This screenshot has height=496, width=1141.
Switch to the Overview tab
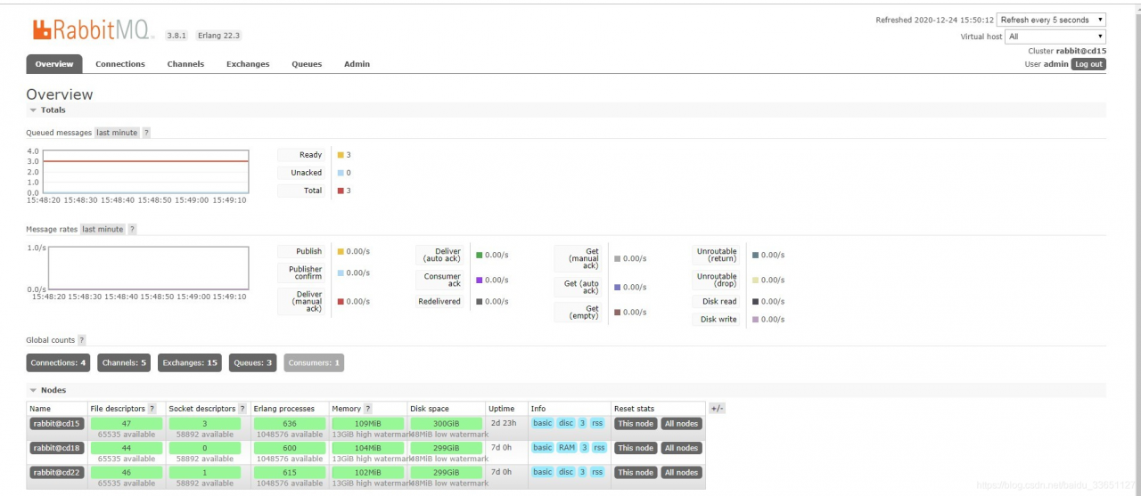click(54, 64)
